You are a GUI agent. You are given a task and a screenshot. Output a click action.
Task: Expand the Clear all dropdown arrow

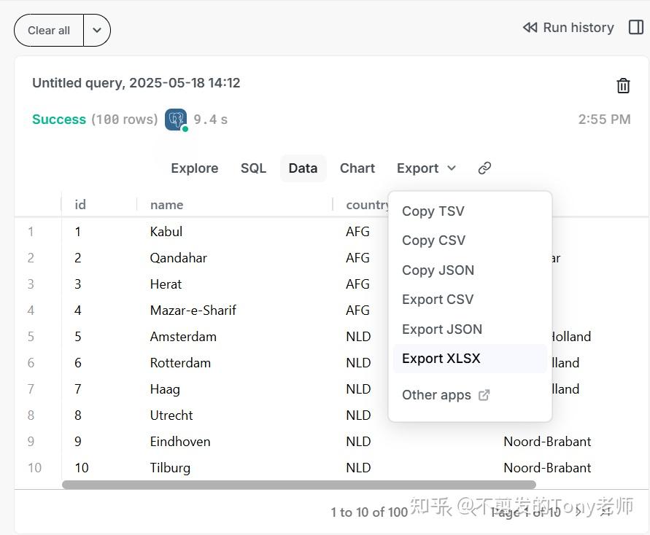(97, 30)
